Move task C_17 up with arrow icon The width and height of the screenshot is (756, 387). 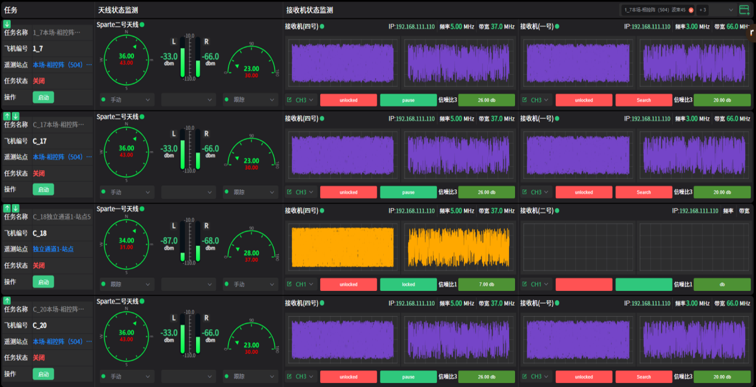click(x=7, y=116)
